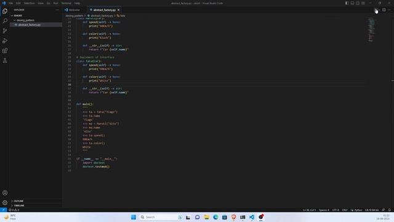Viewport: 394px width, 222px height.
Task: Select abstract_factory.py in the Explorer tree
Action: [x=36, y=25]
